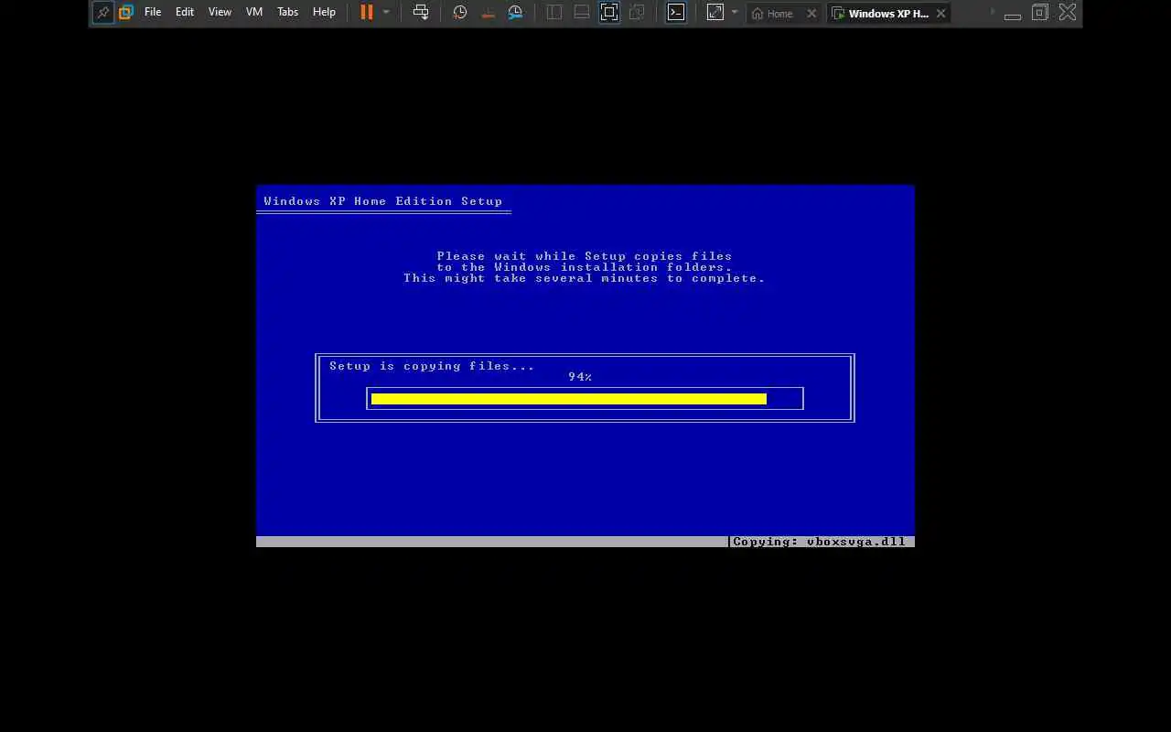The image size is (1171, 732).
Task: Click the stretch guest display icon
Action: [715, 12]
